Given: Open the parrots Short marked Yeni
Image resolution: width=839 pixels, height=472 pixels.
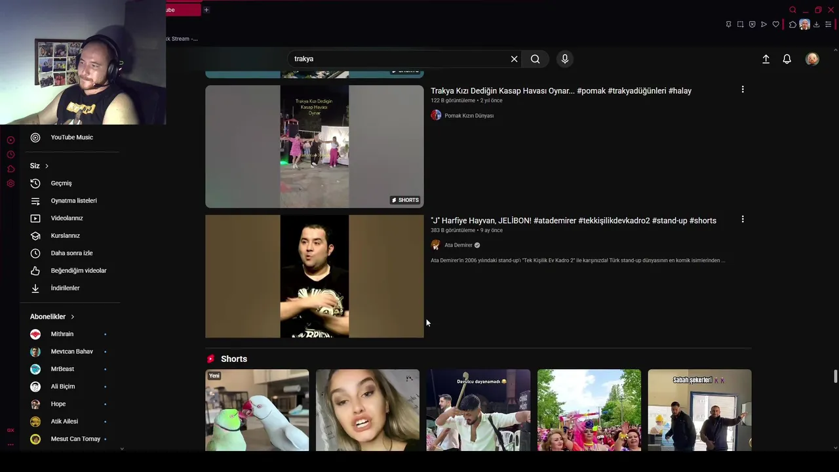Looking at the screenshot, I should [257, 410].
